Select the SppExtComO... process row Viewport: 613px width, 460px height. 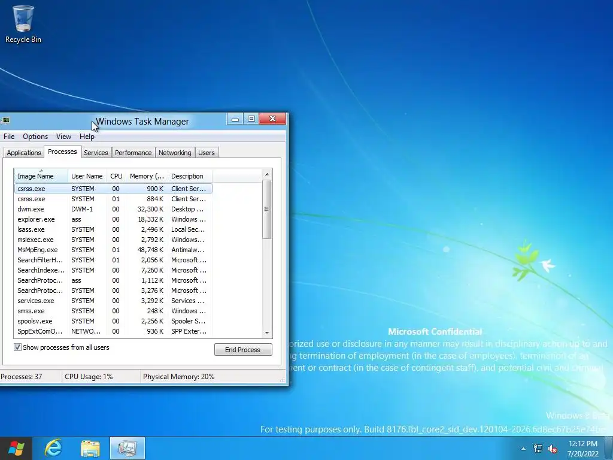113,331
